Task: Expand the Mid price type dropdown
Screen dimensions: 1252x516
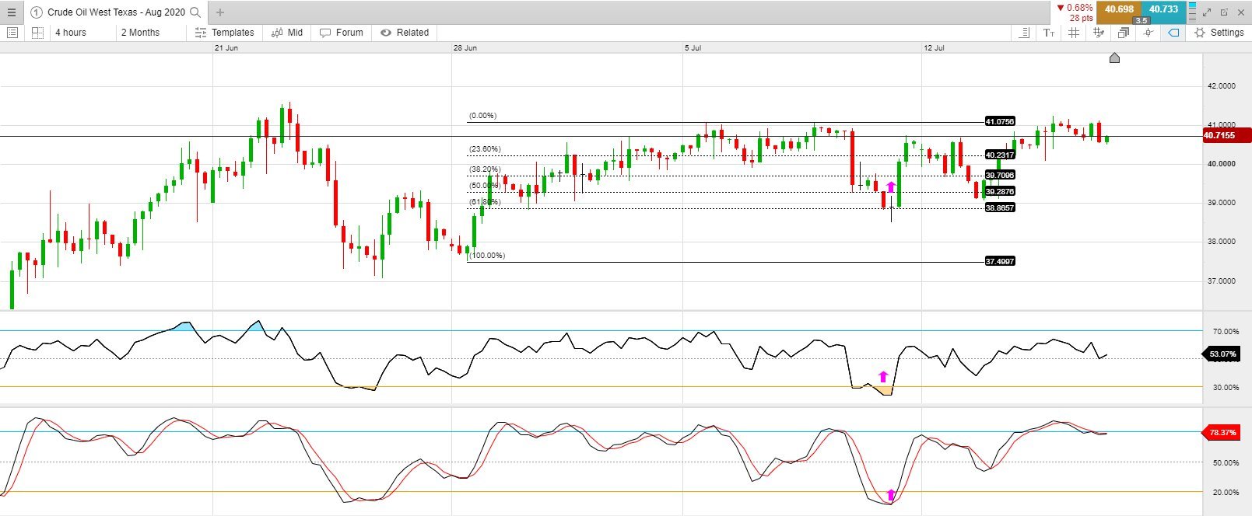Action: click(287, 33)
